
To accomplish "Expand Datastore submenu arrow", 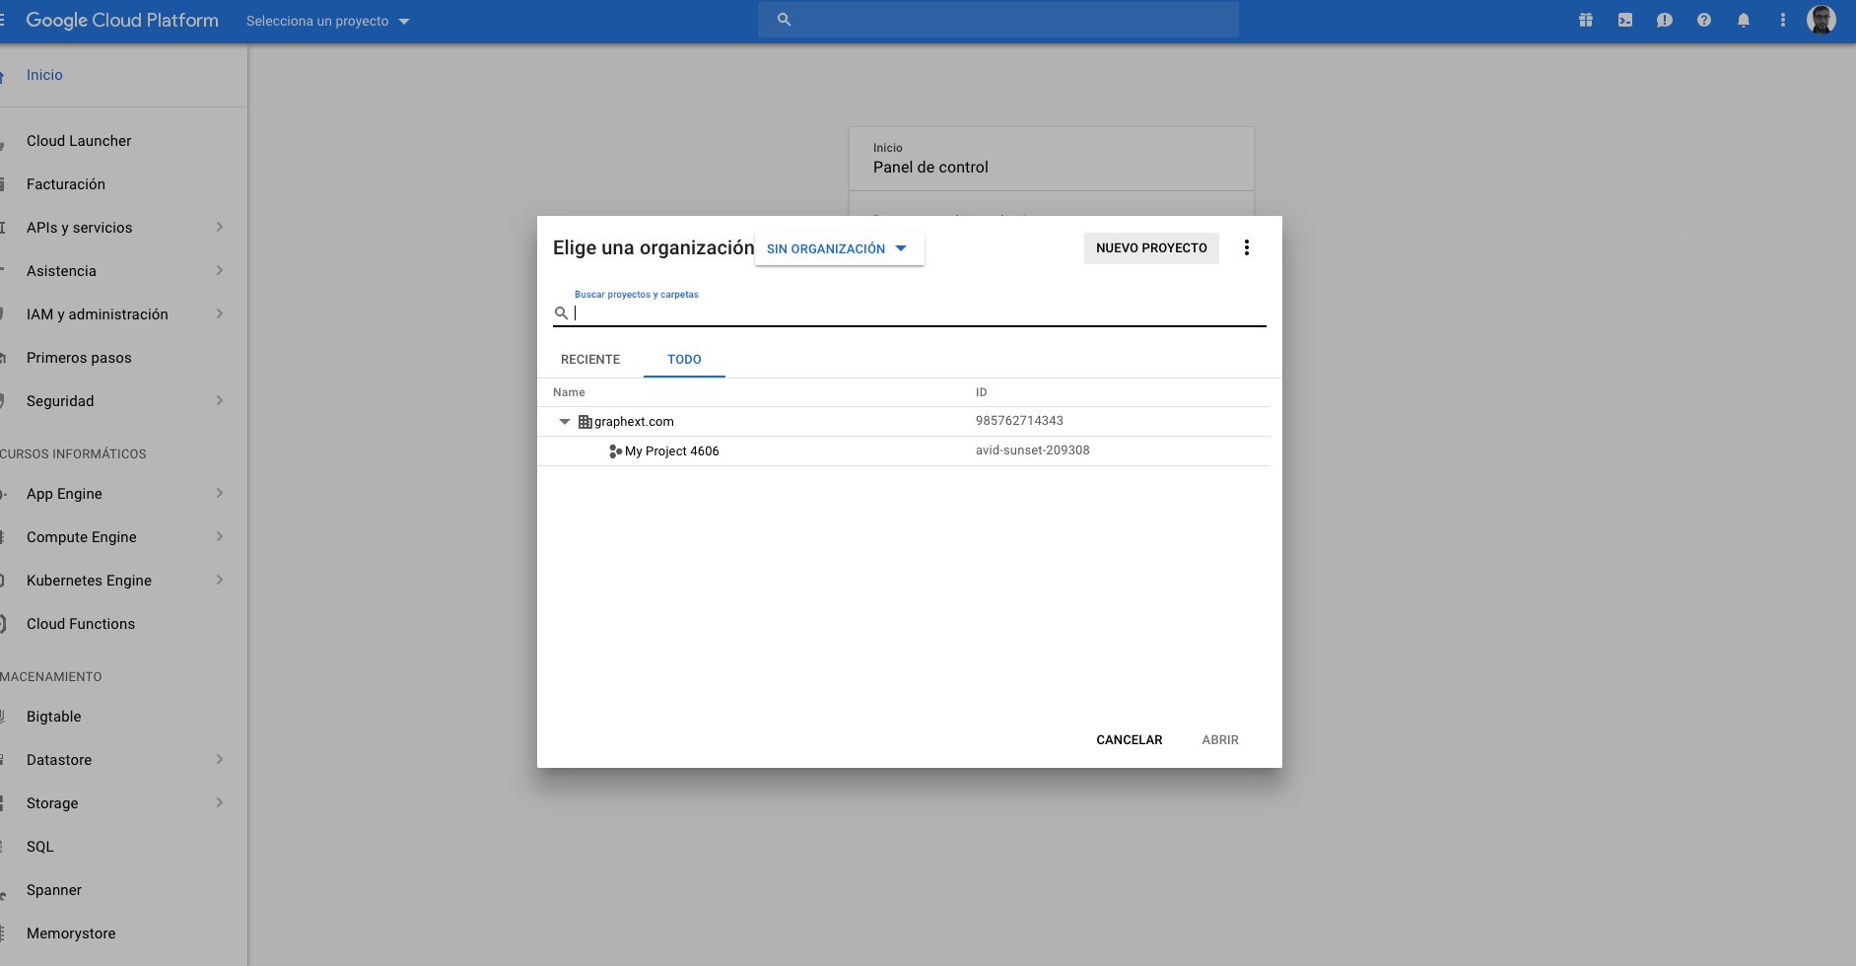I will (x=220, y=760).
